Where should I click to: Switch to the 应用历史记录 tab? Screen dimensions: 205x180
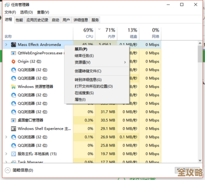tap(37, 20)
